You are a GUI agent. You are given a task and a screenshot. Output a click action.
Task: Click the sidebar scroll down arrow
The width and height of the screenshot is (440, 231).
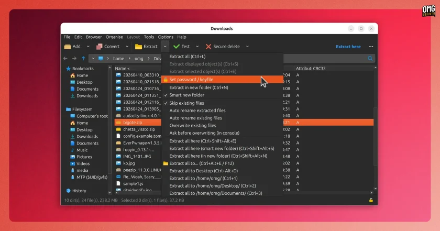click(x=109, y=193)
